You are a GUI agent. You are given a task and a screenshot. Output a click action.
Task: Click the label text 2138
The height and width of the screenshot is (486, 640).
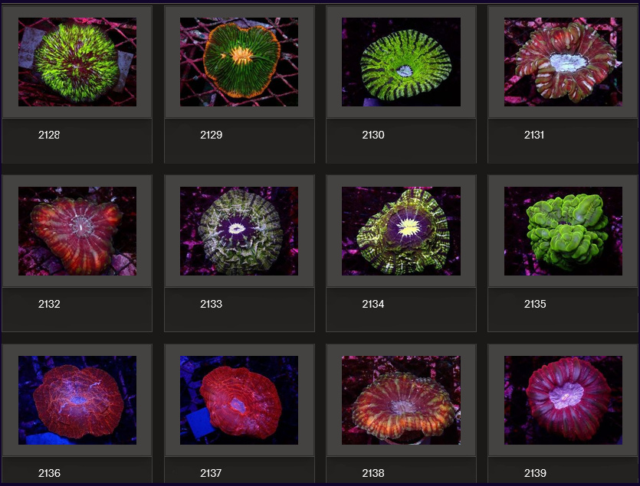click(x=373, y=473)
